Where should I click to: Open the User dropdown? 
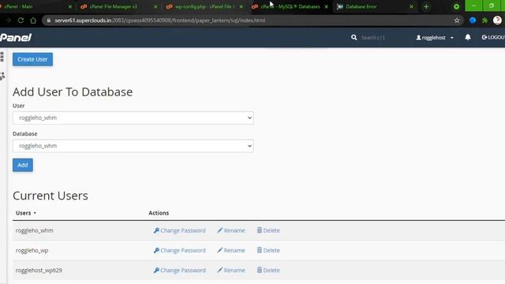click(133, 118)
